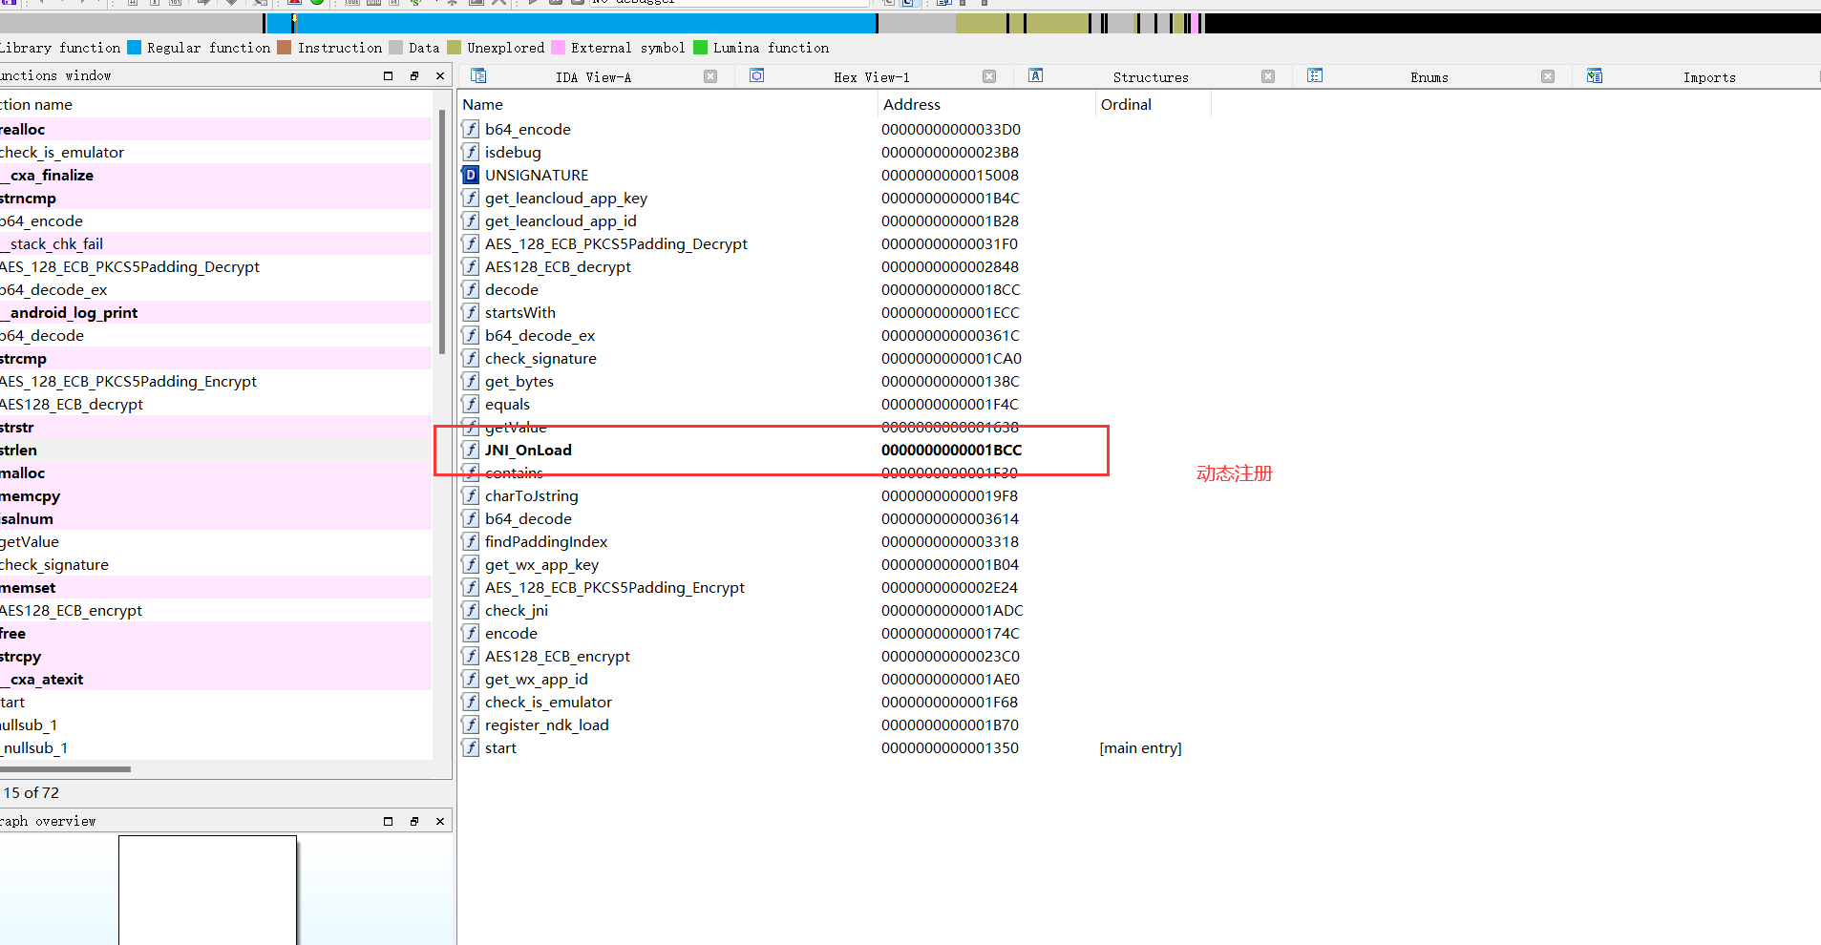Click the function icon beside charToJstring
1821x945 pixels.
471,495
